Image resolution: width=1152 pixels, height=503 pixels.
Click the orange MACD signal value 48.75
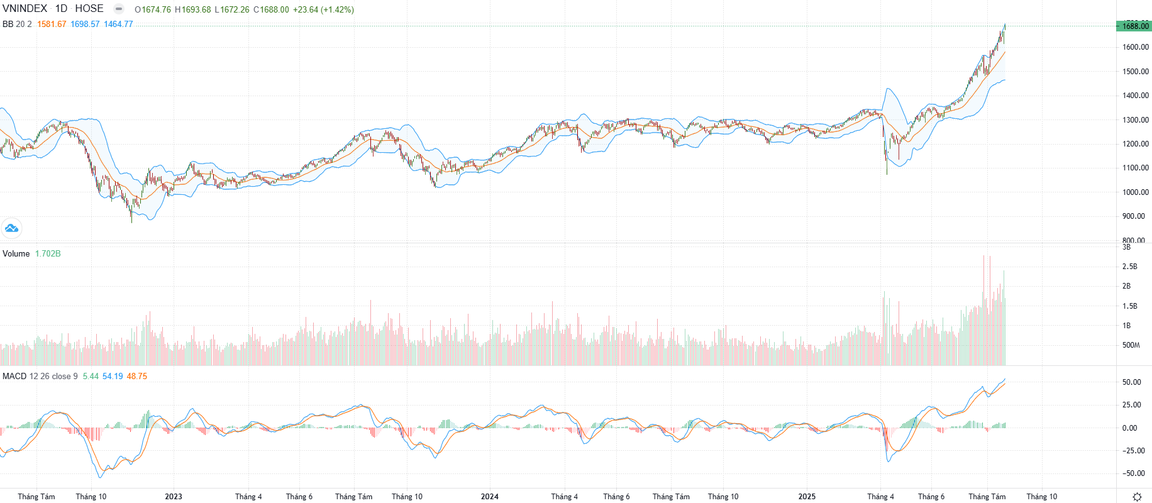pos(137,376)
